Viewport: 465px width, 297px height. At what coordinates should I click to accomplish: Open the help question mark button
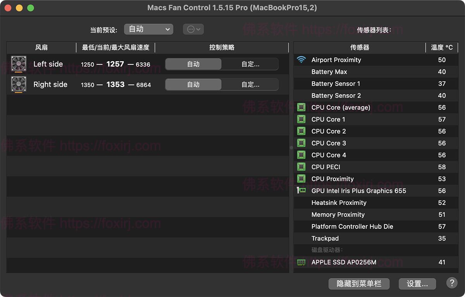tap(451, 283)
